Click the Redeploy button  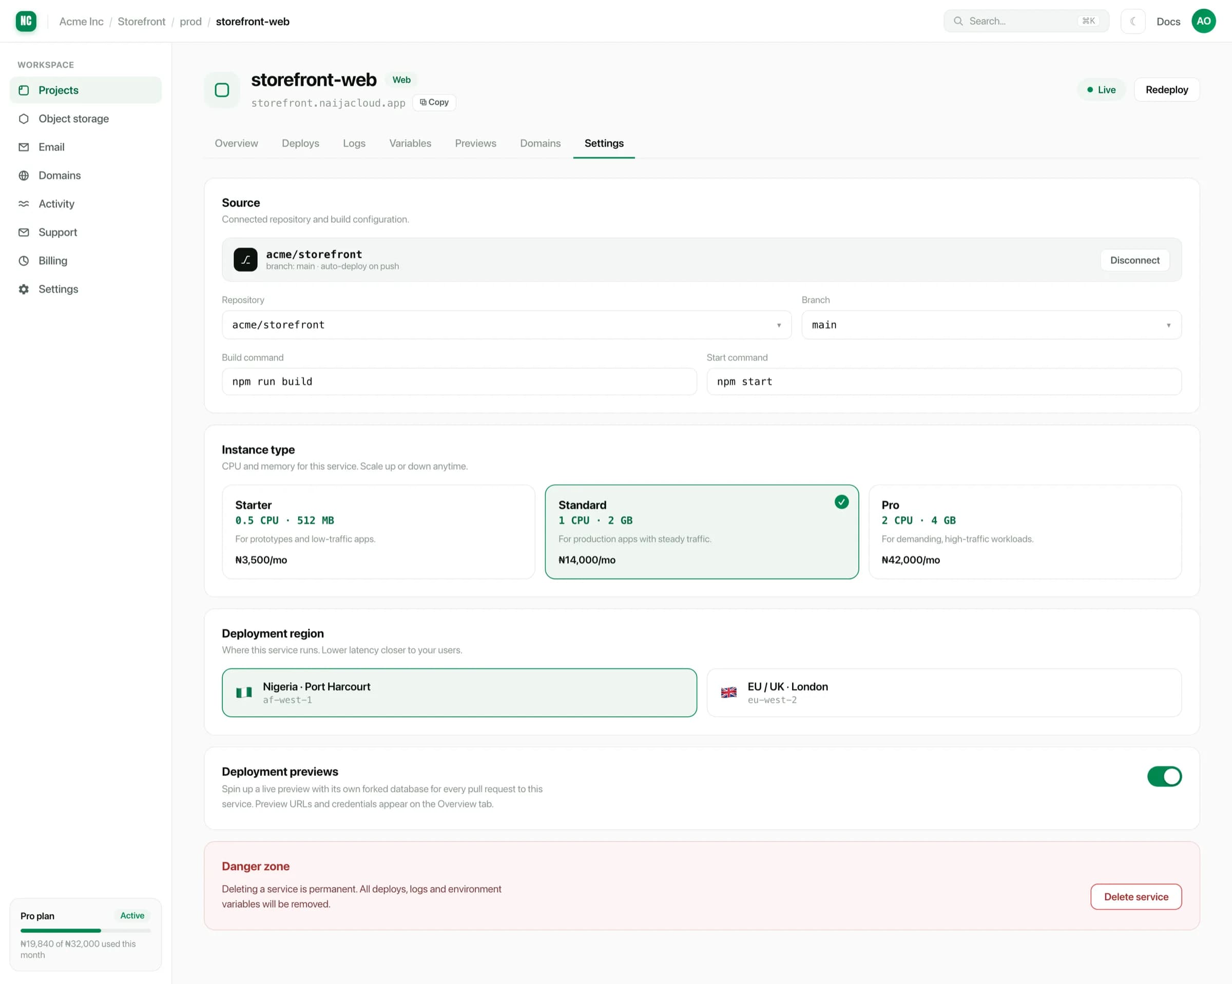click(1166, 90)
